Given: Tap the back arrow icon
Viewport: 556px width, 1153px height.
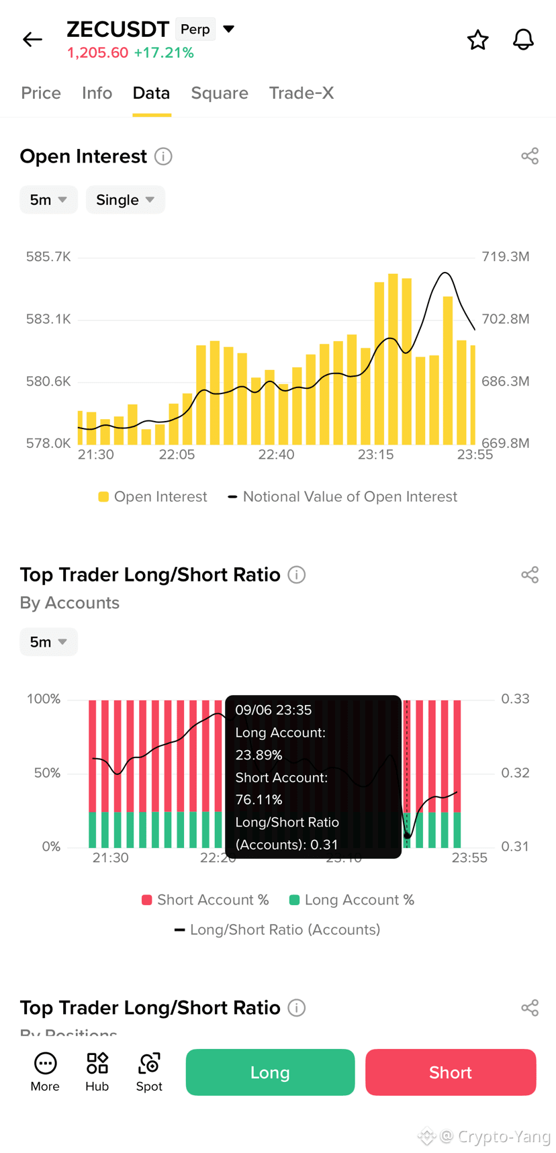Looking at the screenshot, I should pos(32,40).
